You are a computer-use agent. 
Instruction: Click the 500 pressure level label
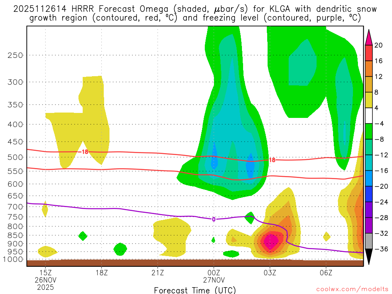tap(15, 157)
